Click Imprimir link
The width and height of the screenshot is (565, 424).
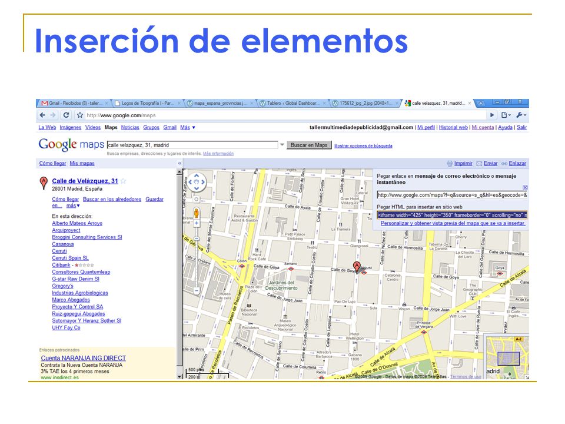(x=463, y=163)
